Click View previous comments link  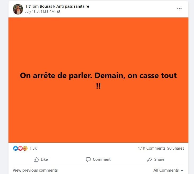(35, 170)
